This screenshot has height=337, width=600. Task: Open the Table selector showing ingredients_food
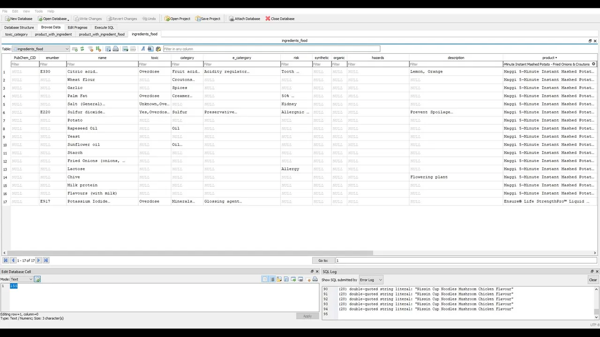pyautogui.click(x=41, y=49)
